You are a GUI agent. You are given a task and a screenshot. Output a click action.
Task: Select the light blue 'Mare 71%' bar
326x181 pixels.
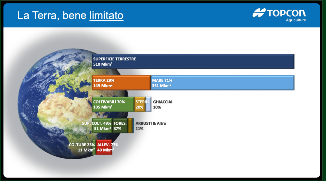coord(223,83)
